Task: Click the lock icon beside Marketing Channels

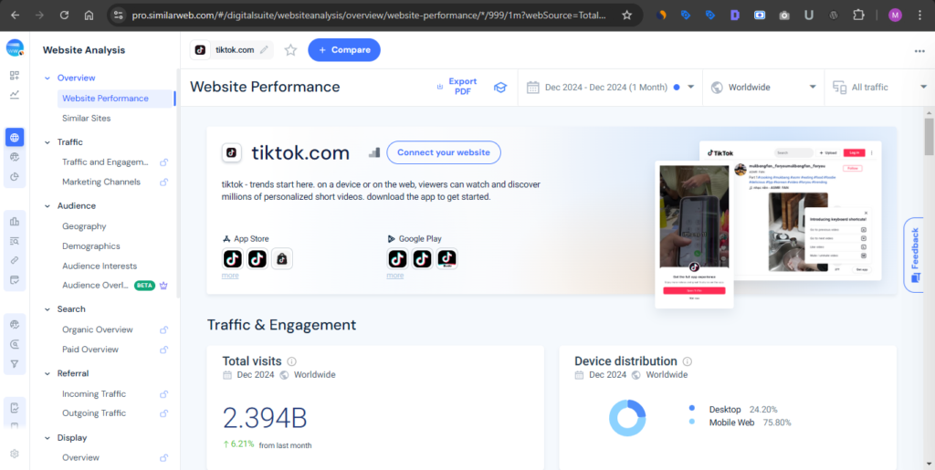Action: (163, 183)
